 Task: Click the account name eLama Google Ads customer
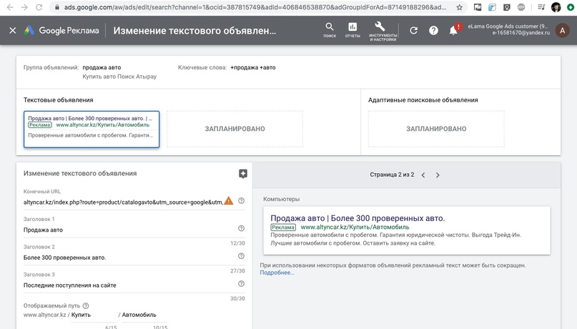tap(508, 26)
